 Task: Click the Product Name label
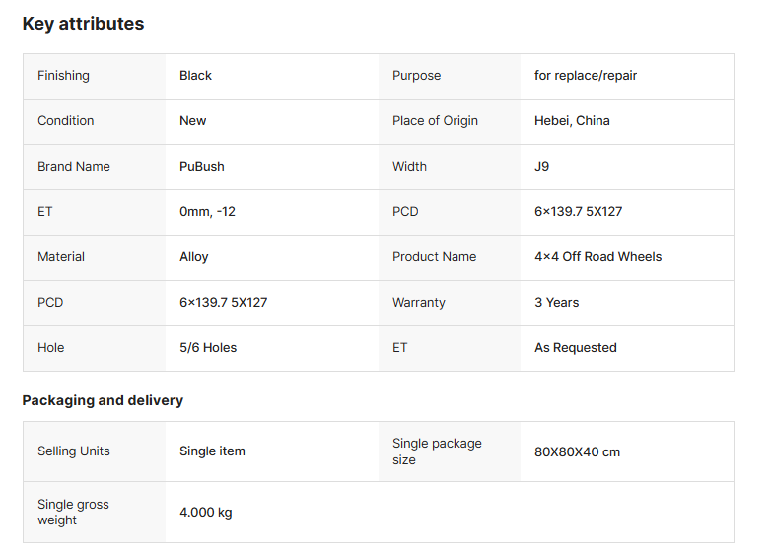(434, 257)
